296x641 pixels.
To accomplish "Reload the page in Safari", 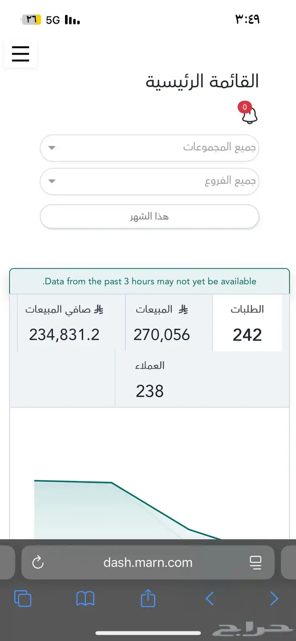I will [38, 562].
